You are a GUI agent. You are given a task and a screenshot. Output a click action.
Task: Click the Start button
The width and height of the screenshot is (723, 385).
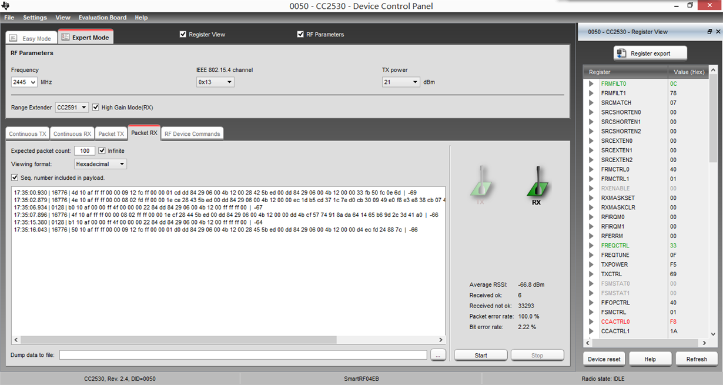point(481,355)
